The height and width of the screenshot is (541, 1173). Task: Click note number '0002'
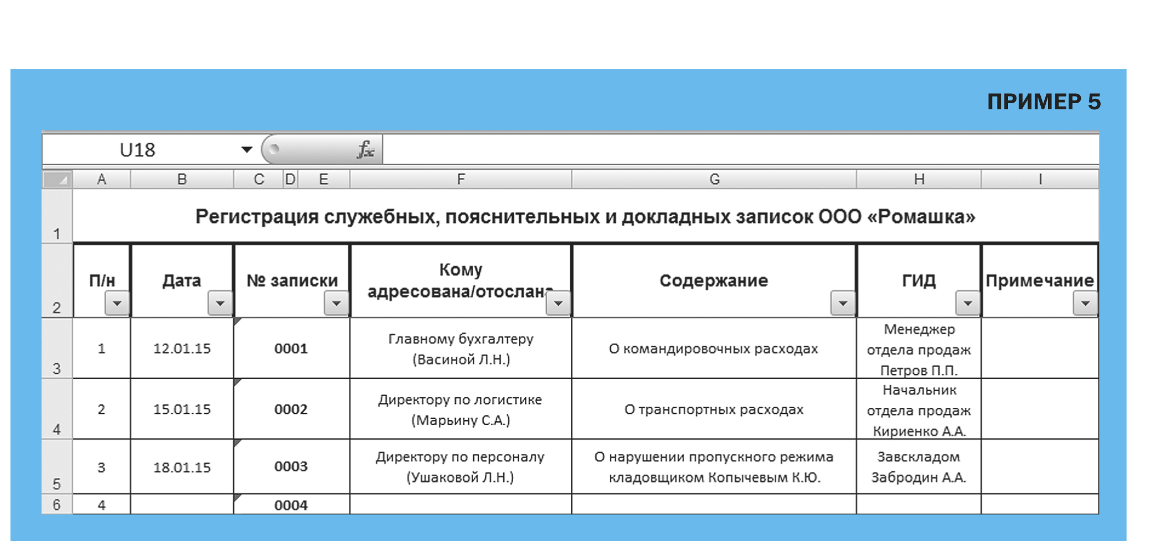pyautogui.click(x=292, y=409)
